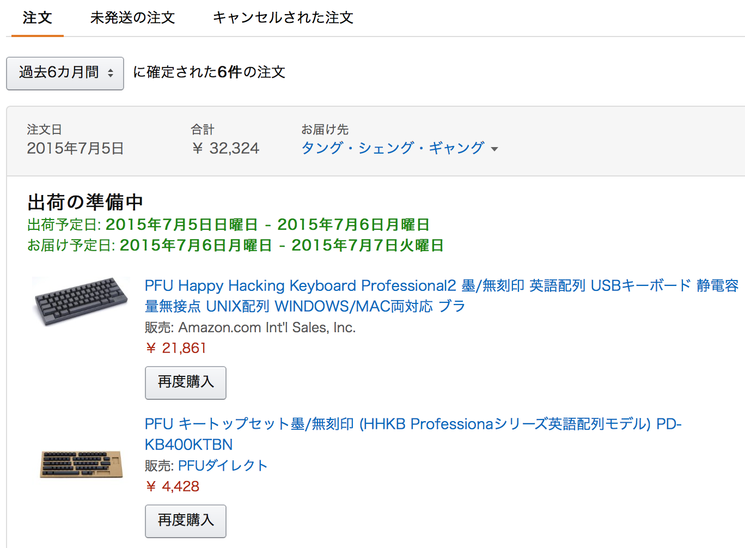Click the お届け予定日 delivery date line
The image size is (745, 548).
click(x=235, y=245)
